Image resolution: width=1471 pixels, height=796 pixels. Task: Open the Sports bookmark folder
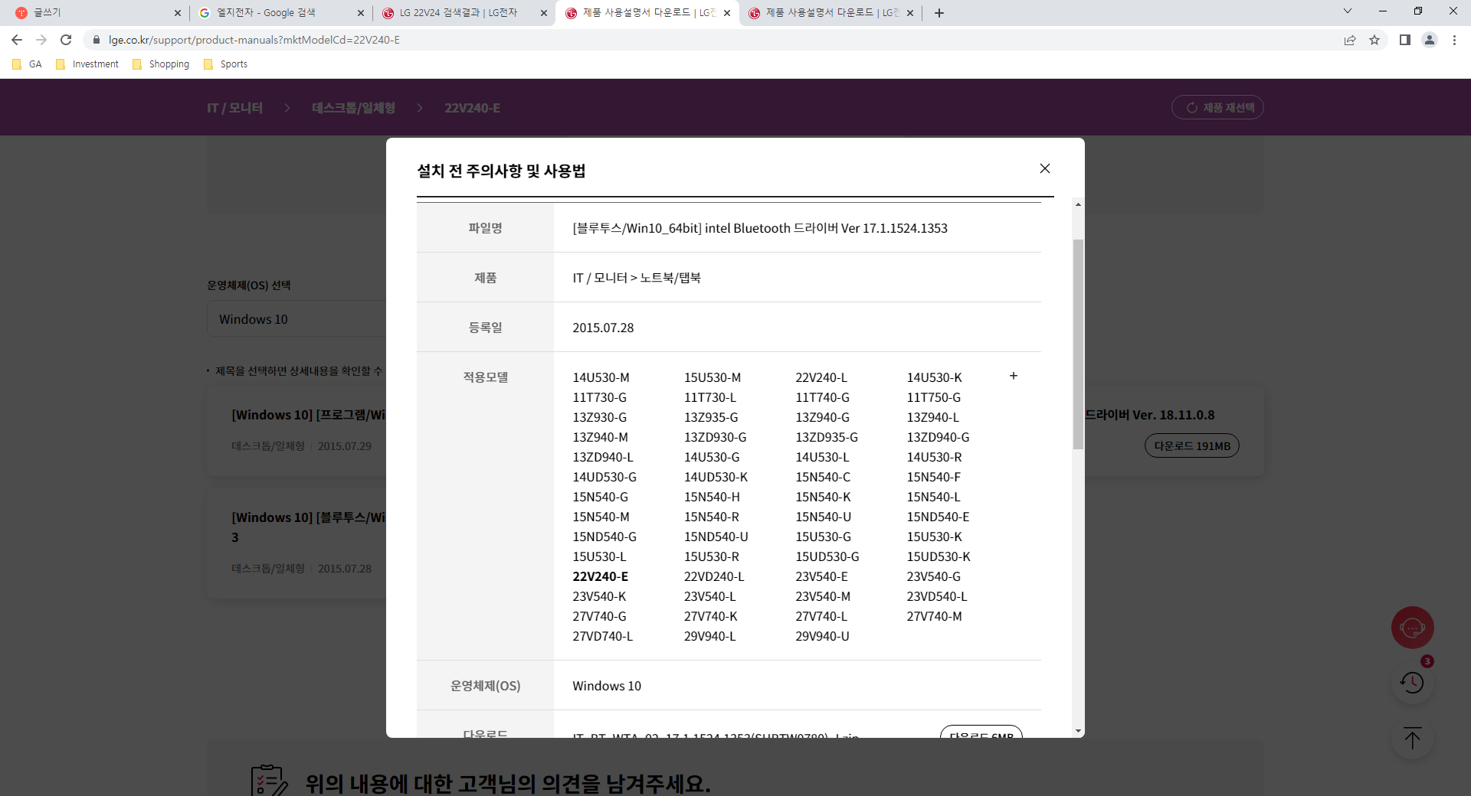[226, 64]
